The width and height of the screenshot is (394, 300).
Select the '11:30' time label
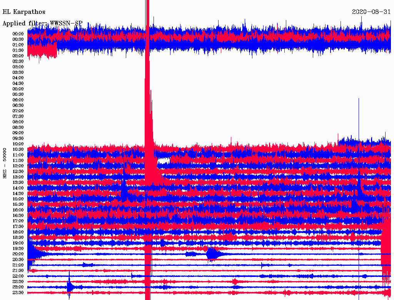18,160
